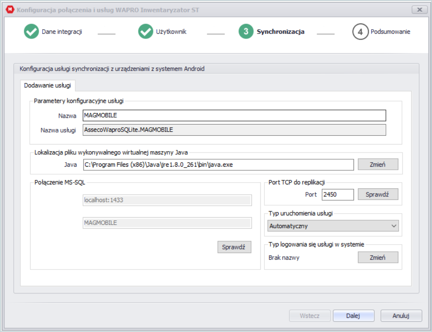The height and width of the screenshot is (332, 432).
Task: Click the step 4 Podsumowanie circle icon
Action: 360,31
